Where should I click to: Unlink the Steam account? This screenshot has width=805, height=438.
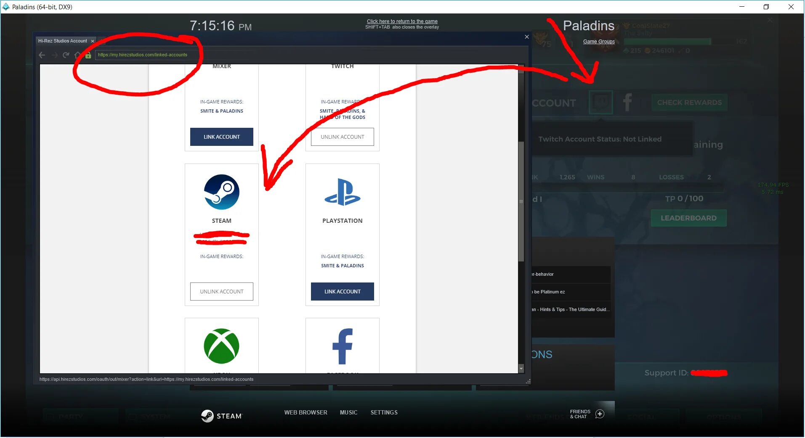pos(222,292)
